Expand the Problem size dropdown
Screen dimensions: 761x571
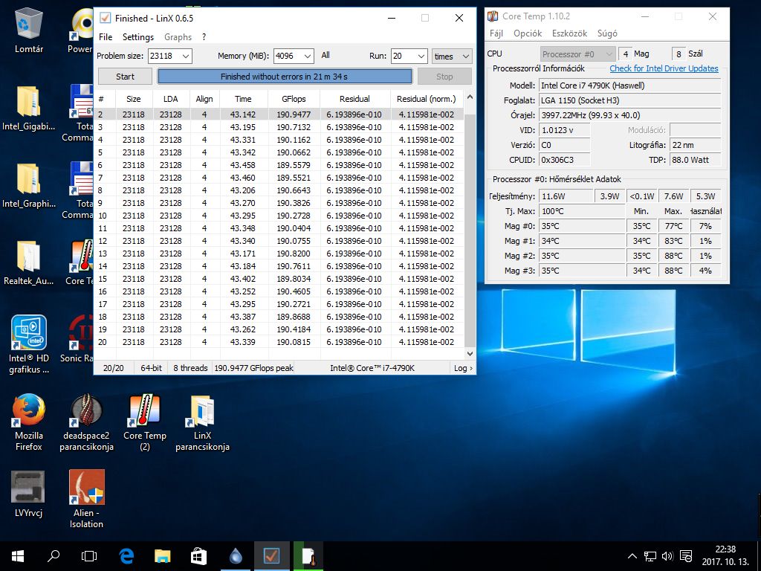tap(185, 57)
